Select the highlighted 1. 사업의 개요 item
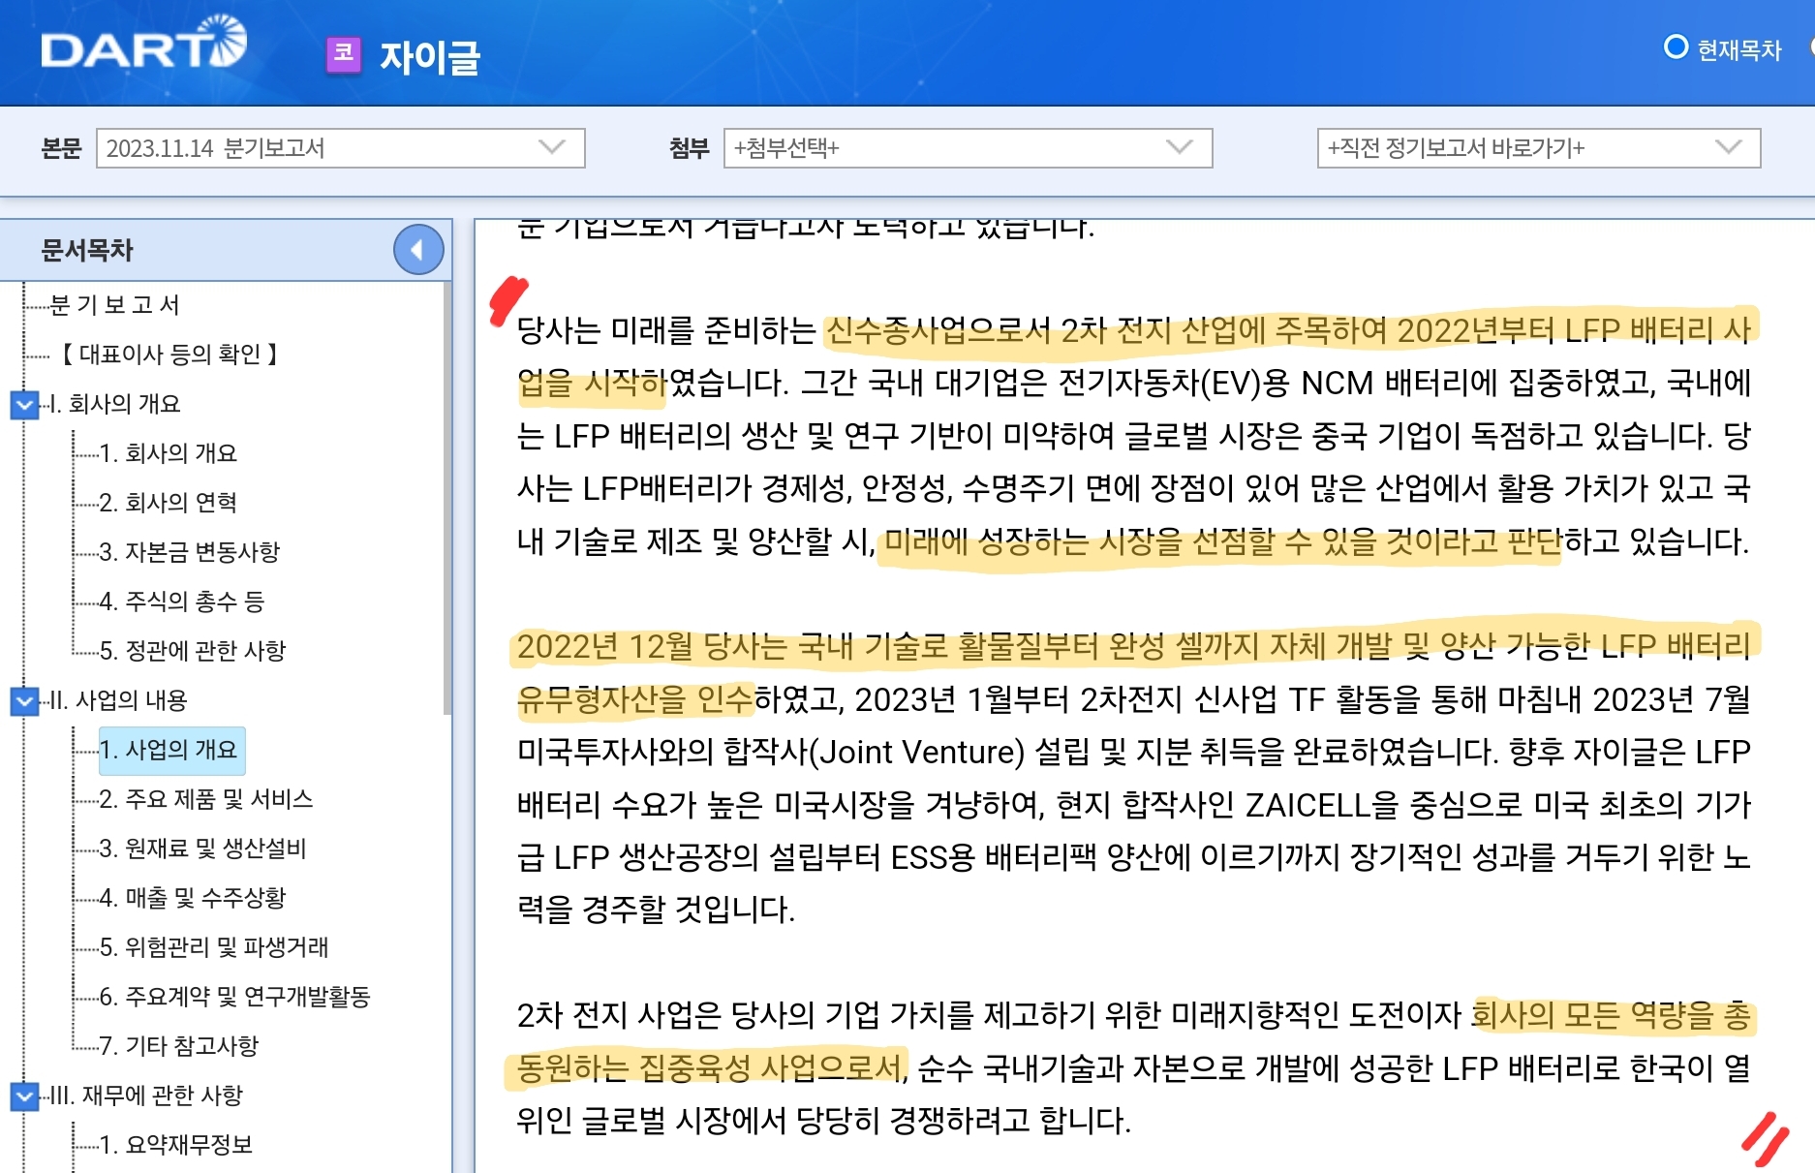The height and width of the screenshot is (1173, 1815). [171, 751]
